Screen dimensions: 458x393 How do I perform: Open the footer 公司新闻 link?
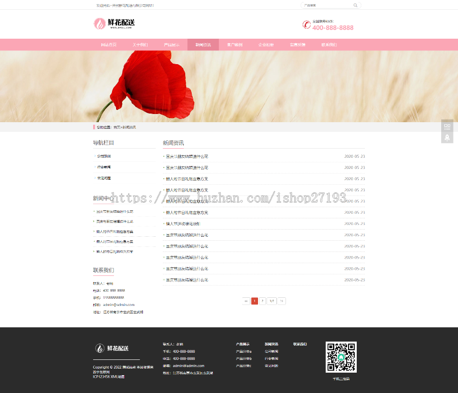271,351
